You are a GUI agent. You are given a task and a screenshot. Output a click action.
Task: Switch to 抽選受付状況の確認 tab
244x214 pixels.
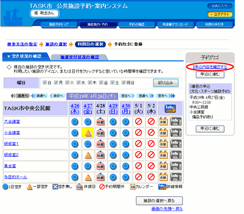[x=79, y=57]
